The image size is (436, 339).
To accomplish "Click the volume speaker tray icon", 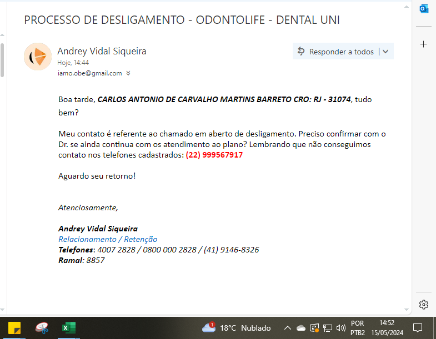I will point(340,328).
